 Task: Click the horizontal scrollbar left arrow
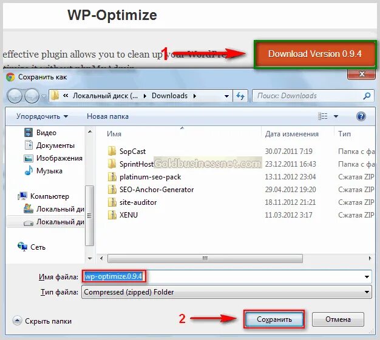coord(101,258)
